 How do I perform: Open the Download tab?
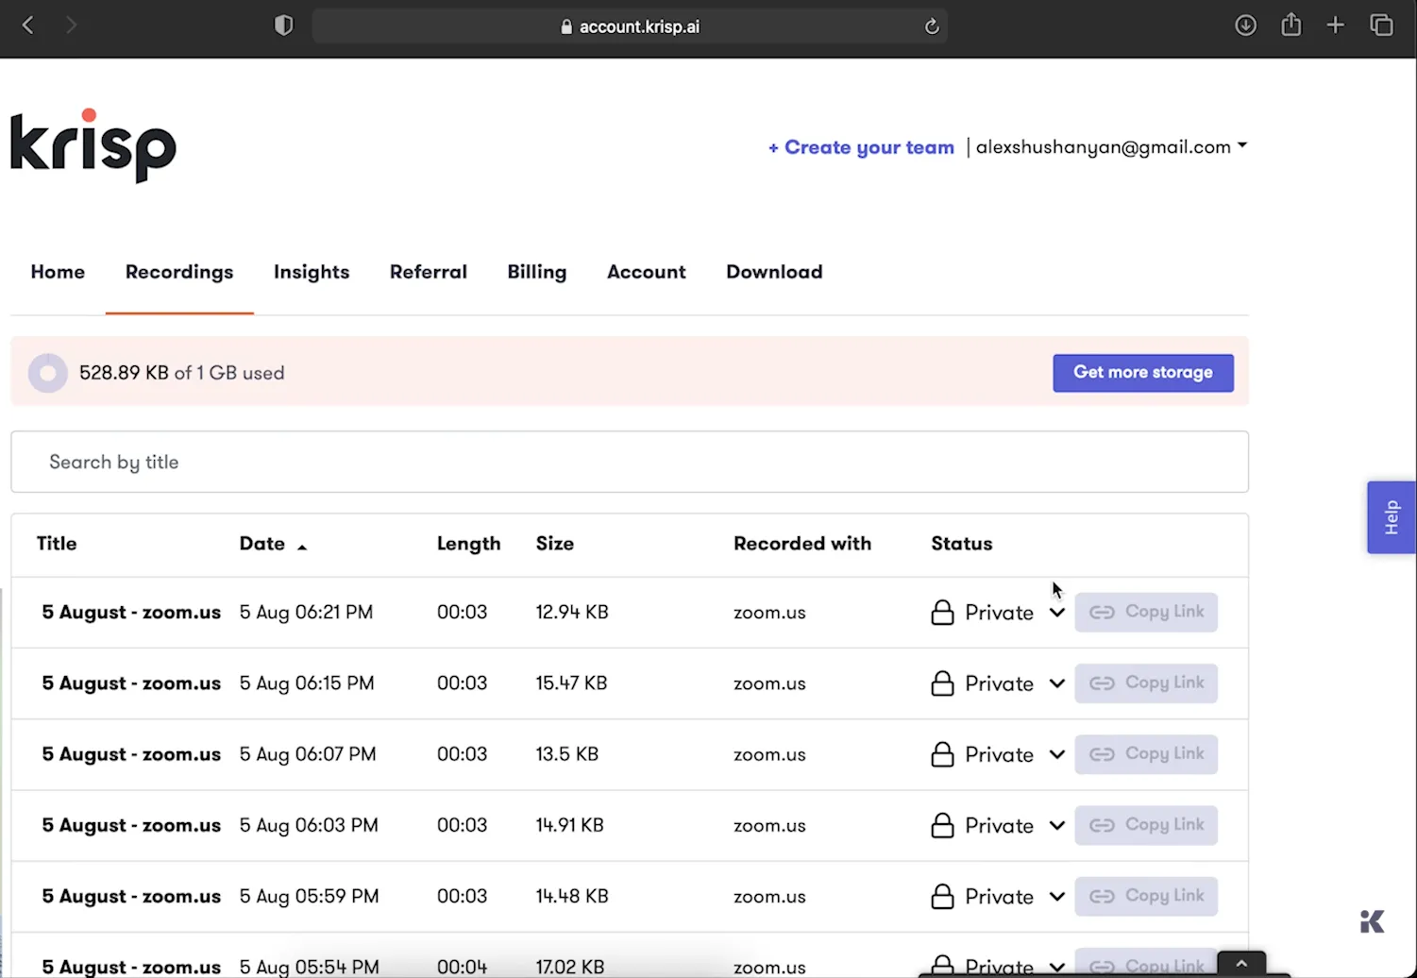tap(774, 272)
